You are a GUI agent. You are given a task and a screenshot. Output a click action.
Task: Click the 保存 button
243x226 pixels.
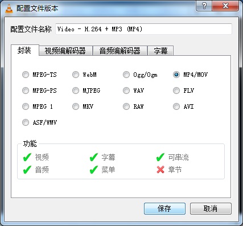tap(164, 208)
